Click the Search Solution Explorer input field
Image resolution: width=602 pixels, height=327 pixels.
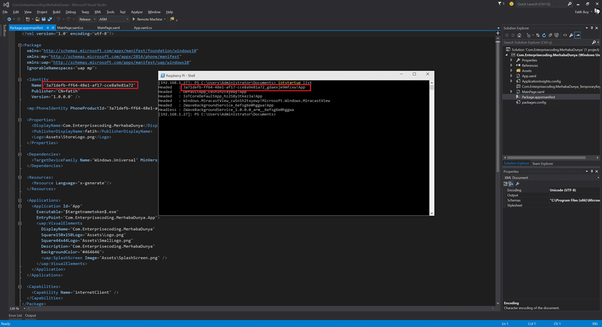pos(547,42)
